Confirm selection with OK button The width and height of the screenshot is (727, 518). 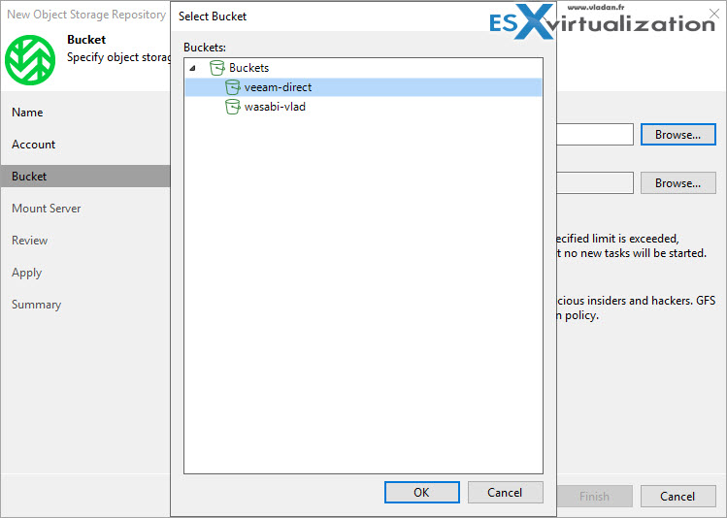pos(422,492)
